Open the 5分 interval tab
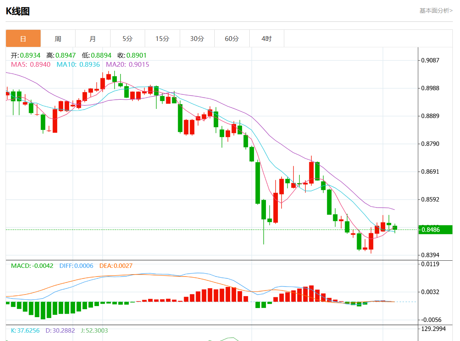 pyautogui.click(x=128, y=39)
